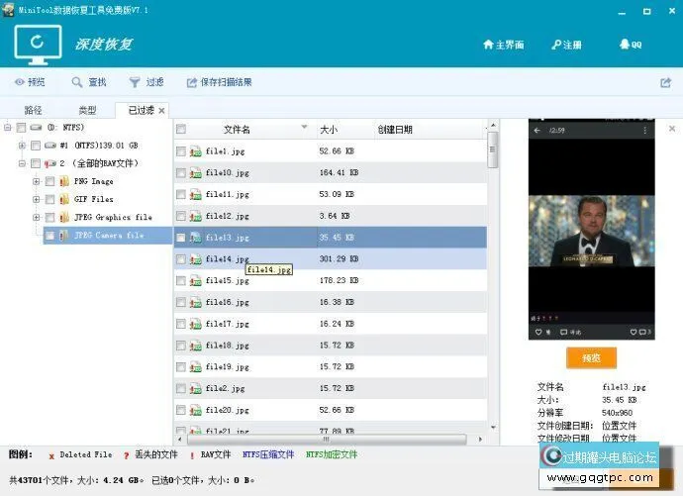
Task: Check the #1 (NTFS)139.01 GB checkbox
Action: click(36, 145)
